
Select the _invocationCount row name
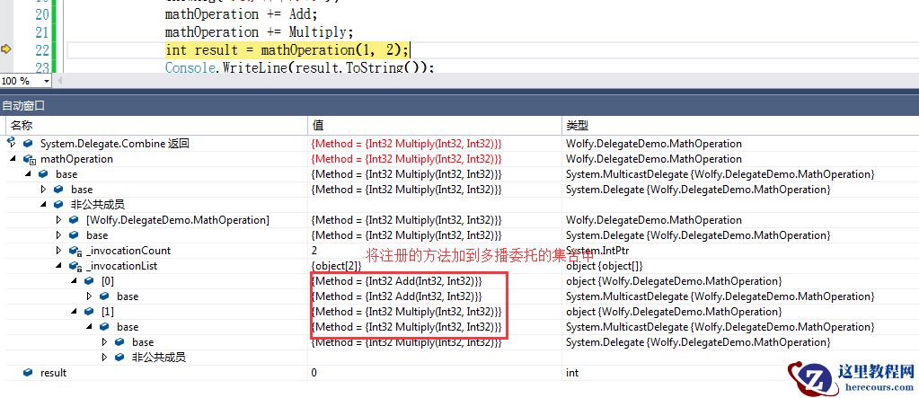click(128, 251)
